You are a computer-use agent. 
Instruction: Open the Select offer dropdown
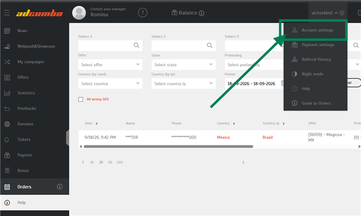(111, 64)
